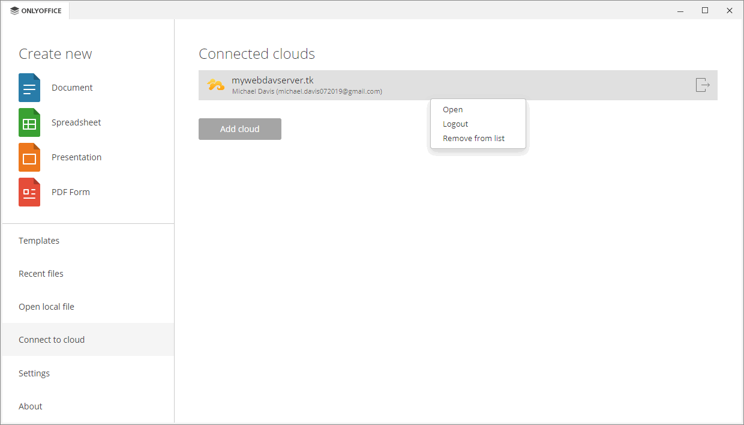
Task: Click the logout arrow icon on cloud row
Action: 702,85
